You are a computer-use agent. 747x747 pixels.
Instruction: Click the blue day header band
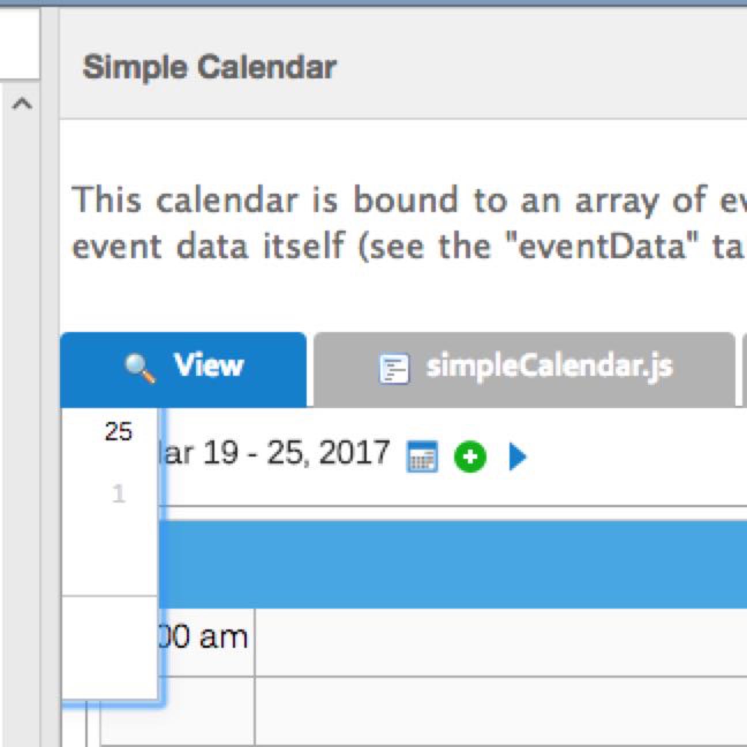450,564
